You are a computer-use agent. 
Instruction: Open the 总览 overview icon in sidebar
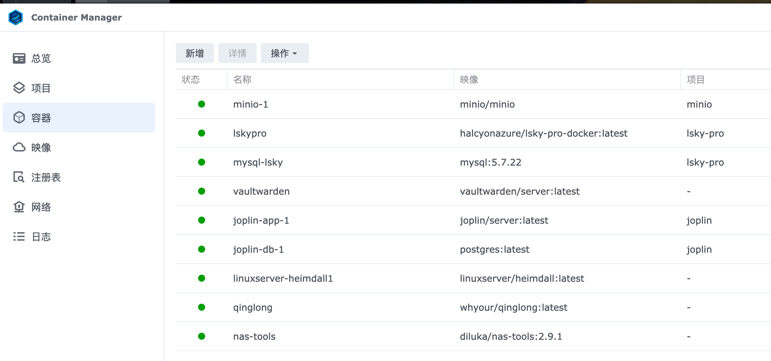pyautogui.click(x=19, y=58)
